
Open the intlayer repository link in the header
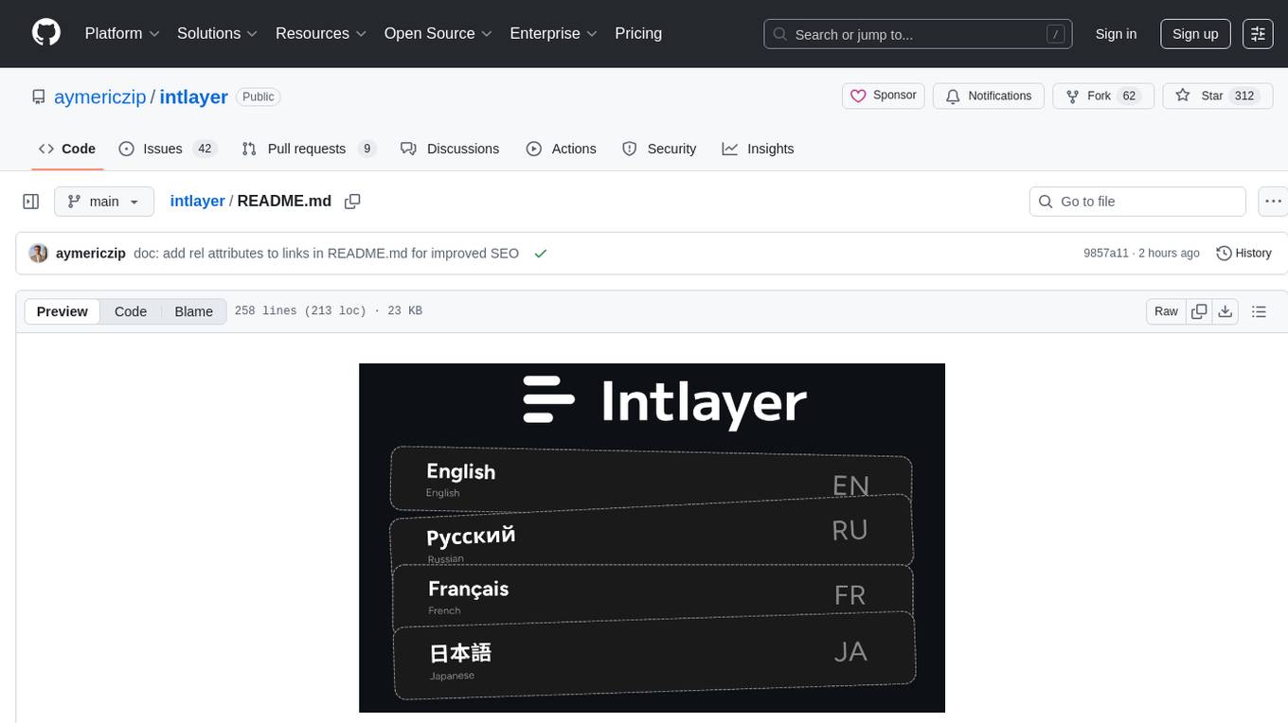point(193,97)
